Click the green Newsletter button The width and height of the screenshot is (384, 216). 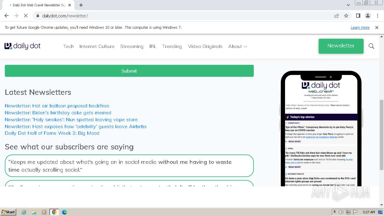click(x=341, y=46)
